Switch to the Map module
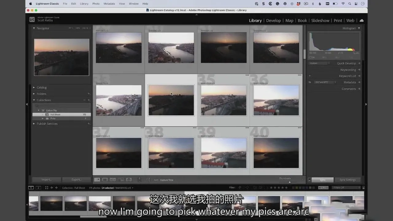 click(289, 21)
